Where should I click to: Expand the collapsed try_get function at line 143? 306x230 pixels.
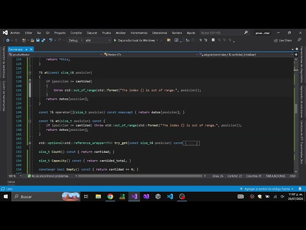30,143
